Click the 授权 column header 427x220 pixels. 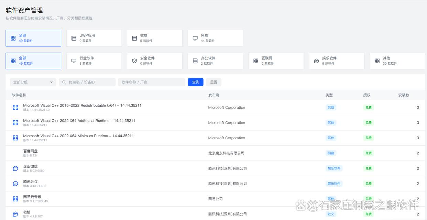(367, 95)
